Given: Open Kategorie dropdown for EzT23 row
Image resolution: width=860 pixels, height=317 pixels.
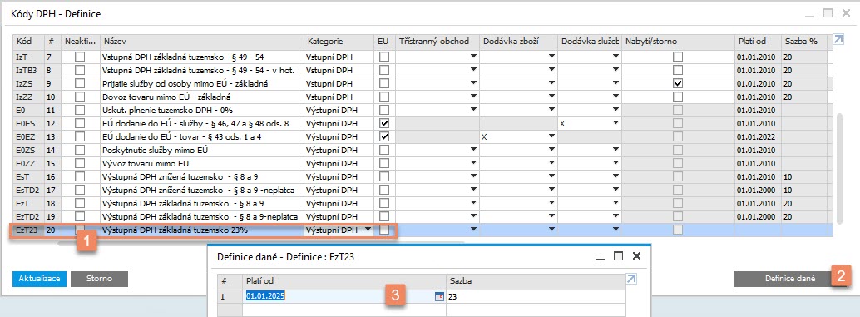Looking at the screenshot, I should 368,230.
